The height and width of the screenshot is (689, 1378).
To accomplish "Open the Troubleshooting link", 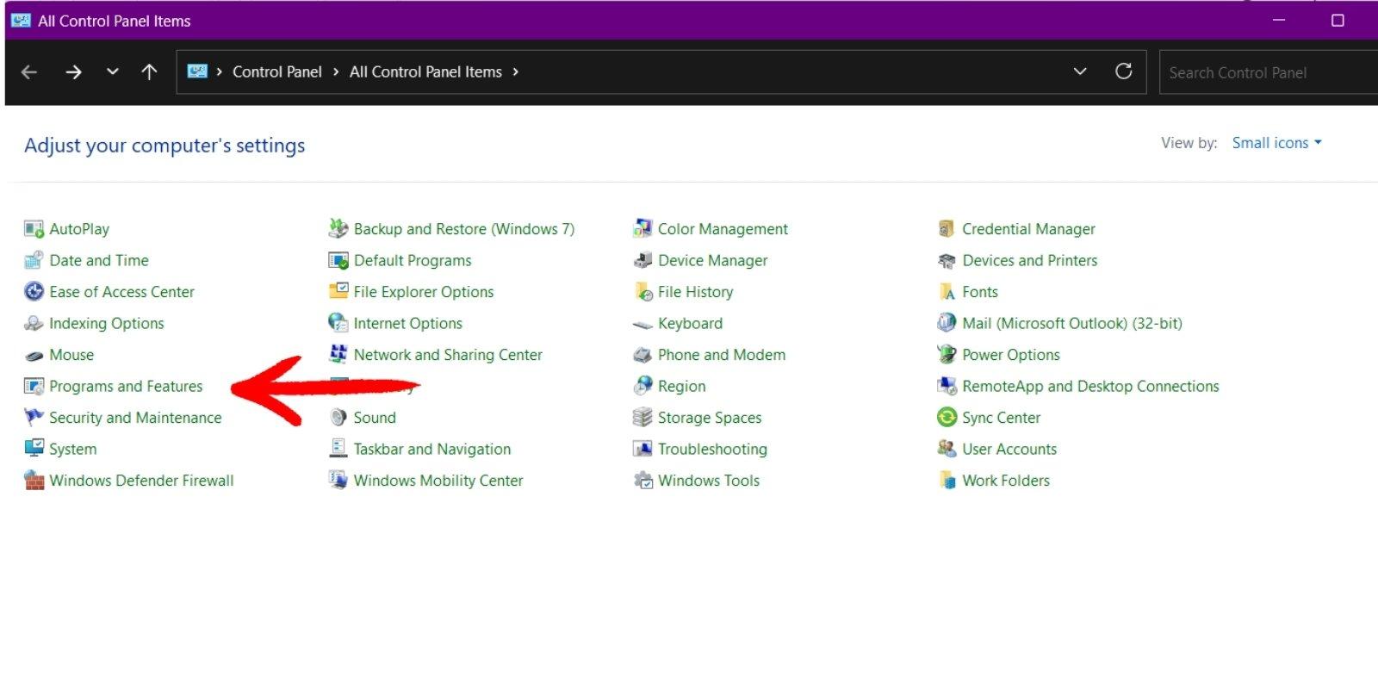I will click(x=712, y=450).
